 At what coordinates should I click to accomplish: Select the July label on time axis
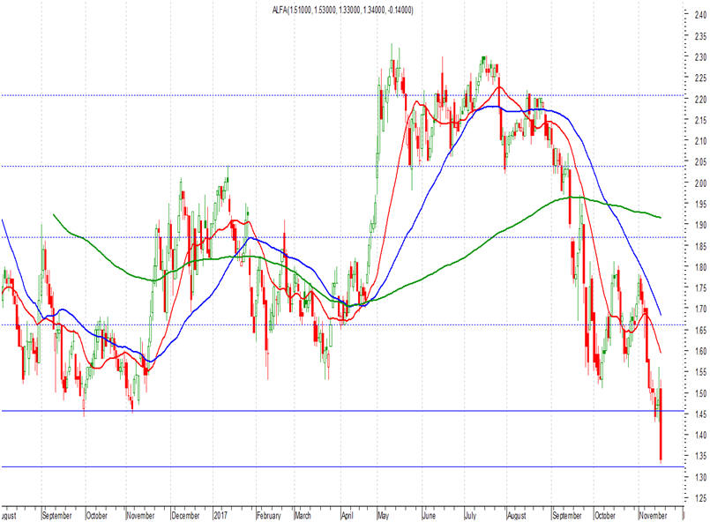[x=470, y=515]
